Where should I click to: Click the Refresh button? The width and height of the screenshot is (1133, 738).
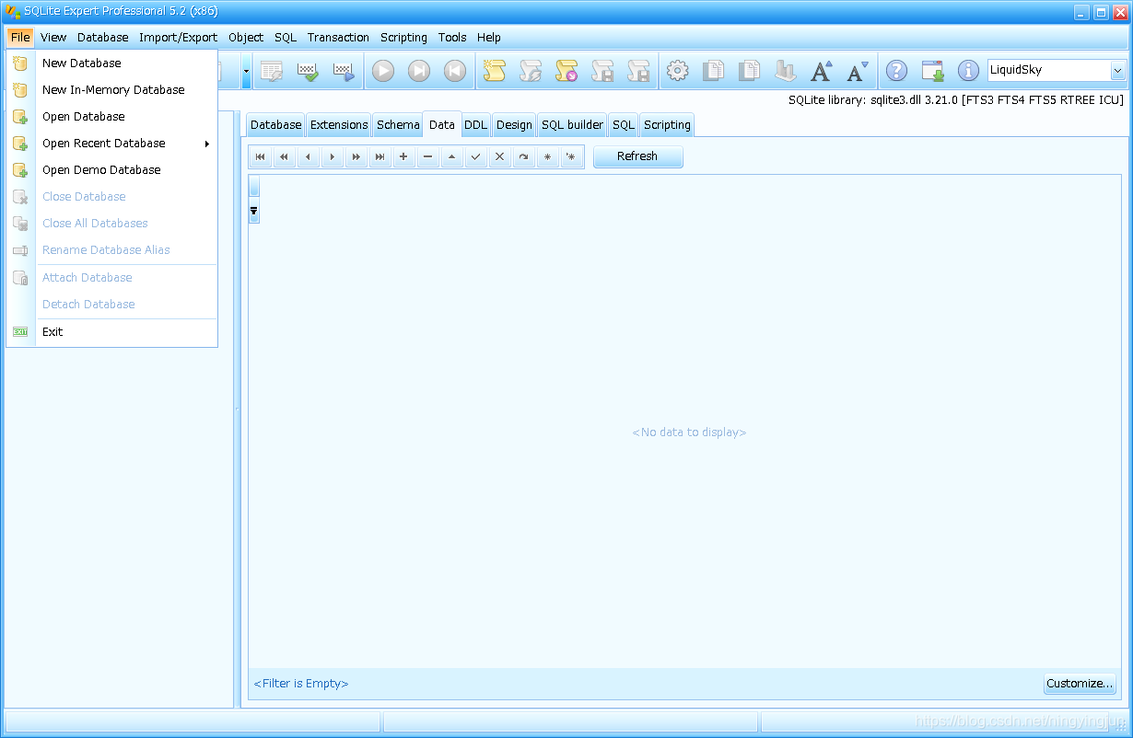[637, 156]
